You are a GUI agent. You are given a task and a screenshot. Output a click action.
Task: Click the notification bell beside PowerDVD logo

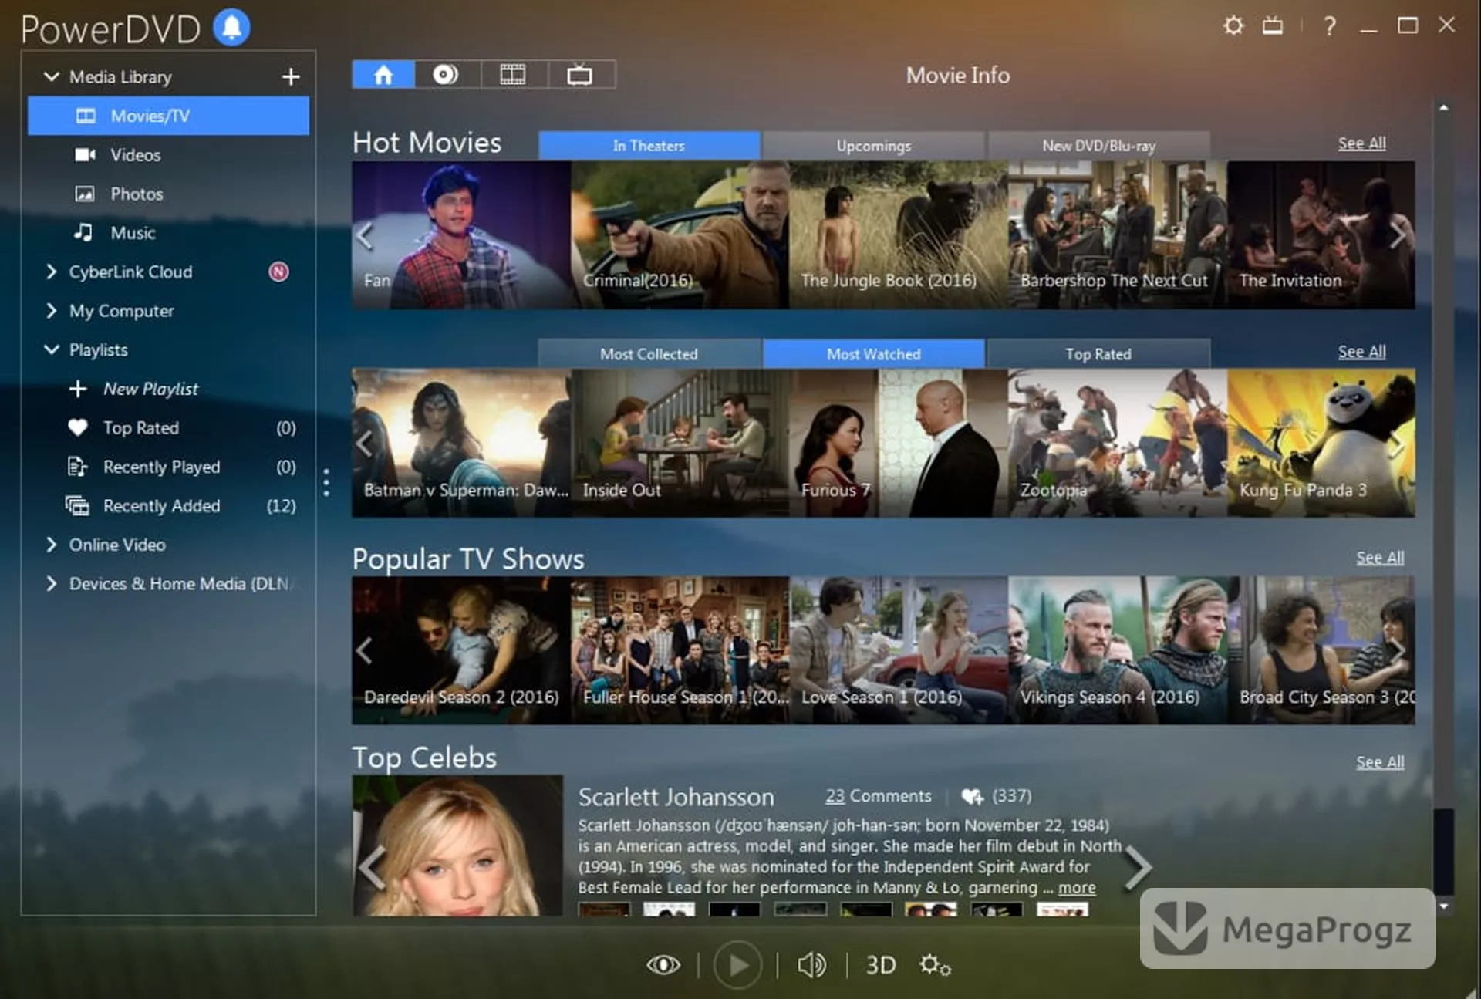point(231,28)
